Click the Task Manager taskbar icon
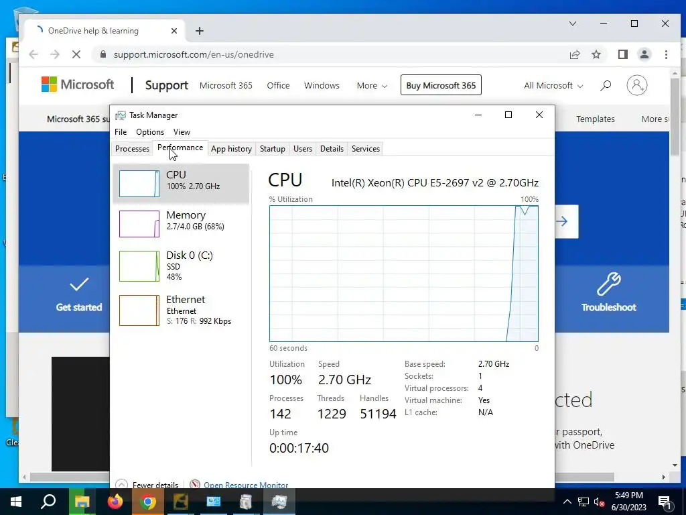Image resolution: width=686 pixels, height=515 pixels. (279, 502)
